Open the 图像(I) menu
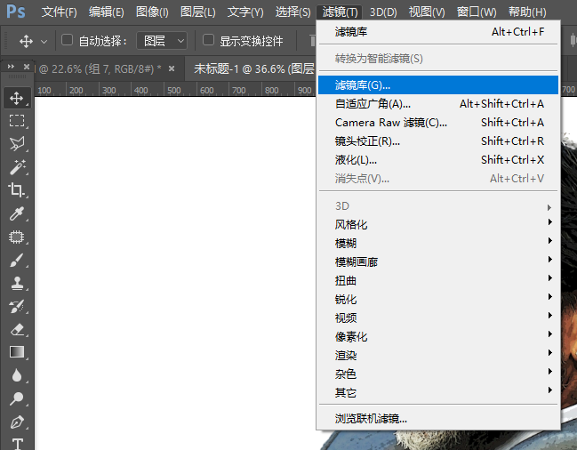The width and height of the screenshot is (577, 450). coord(152,12)
